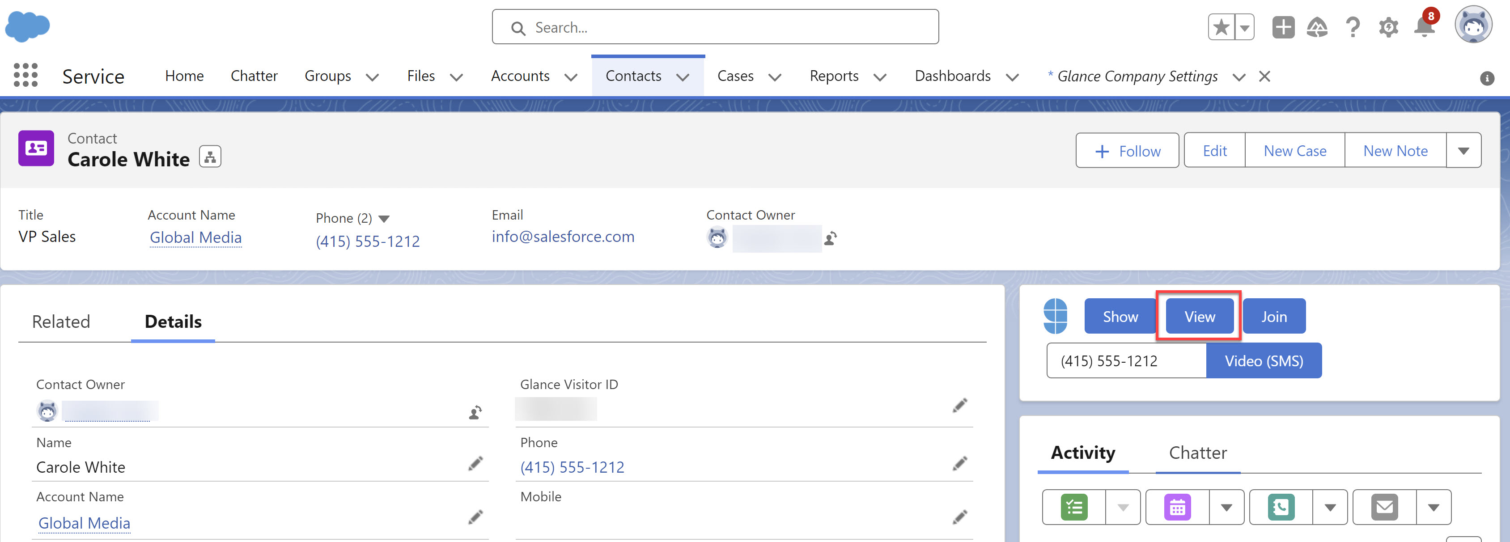
Task: Click the Log a Call icon
Action: (1281, 507)
